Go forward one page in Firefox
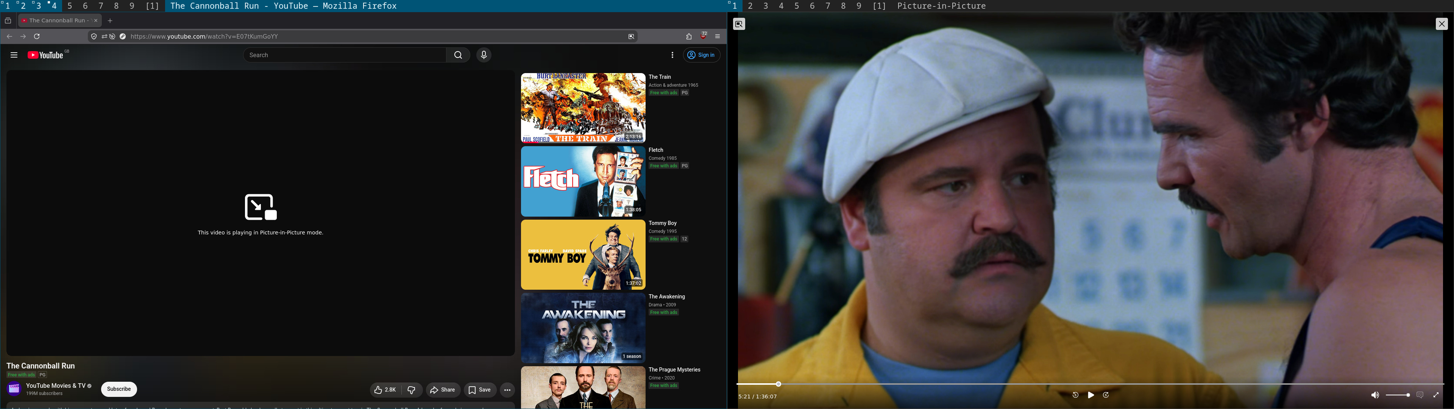This screenshot has width=1454, height=409. [23, 37]
